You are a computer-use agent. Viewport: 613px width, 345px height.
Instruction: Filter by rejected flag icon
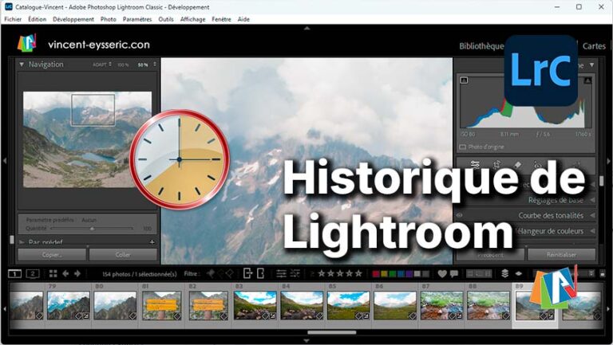click(230, 274)
